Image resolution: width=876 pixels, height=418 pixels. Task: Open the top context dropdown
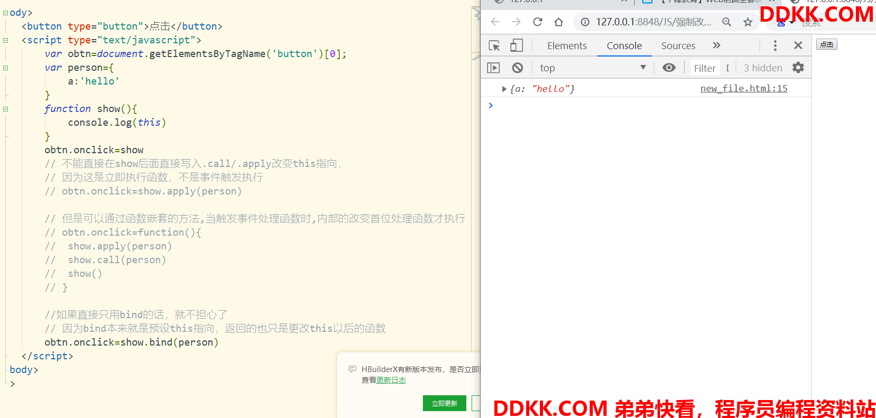pos(593,68)
